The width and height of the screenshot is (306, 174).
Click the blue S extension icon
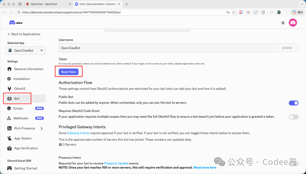click(x=256, y=12)
